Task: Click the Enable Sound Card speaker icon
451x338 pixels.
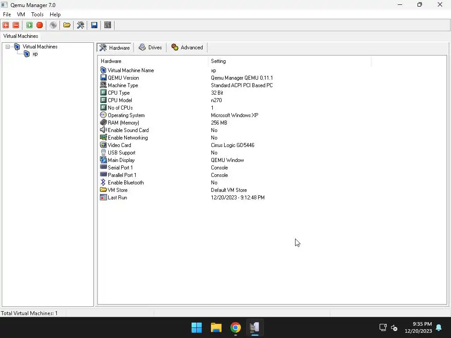Action: [103, 130]
